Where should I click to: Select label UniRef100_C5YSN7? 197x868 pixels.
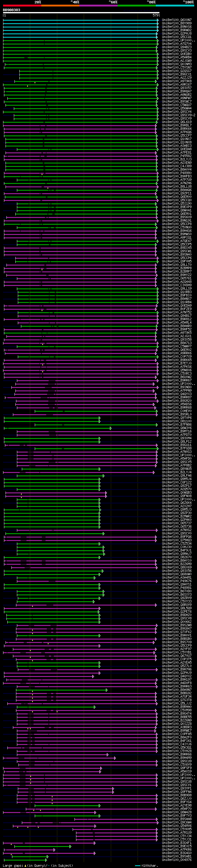[177, 68]
